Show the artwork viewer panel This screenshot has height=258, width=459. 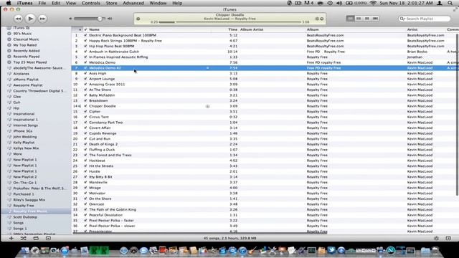point(48,239)
